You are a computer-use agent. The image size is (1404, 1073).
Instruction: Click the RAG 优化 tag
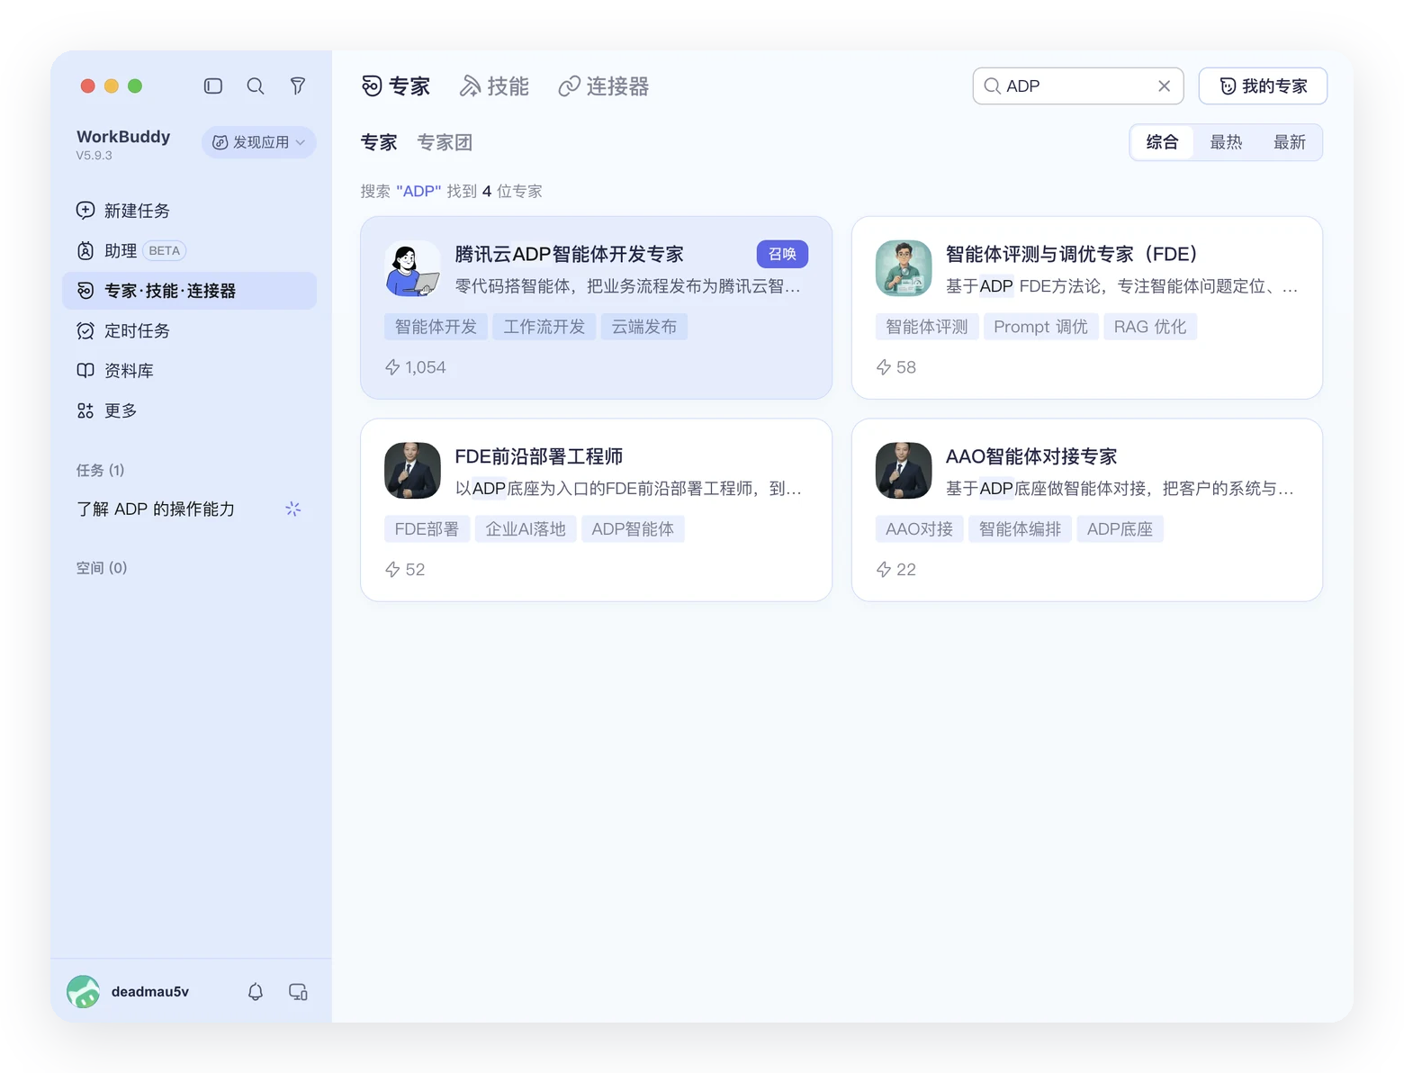(x=1150, y=327)
